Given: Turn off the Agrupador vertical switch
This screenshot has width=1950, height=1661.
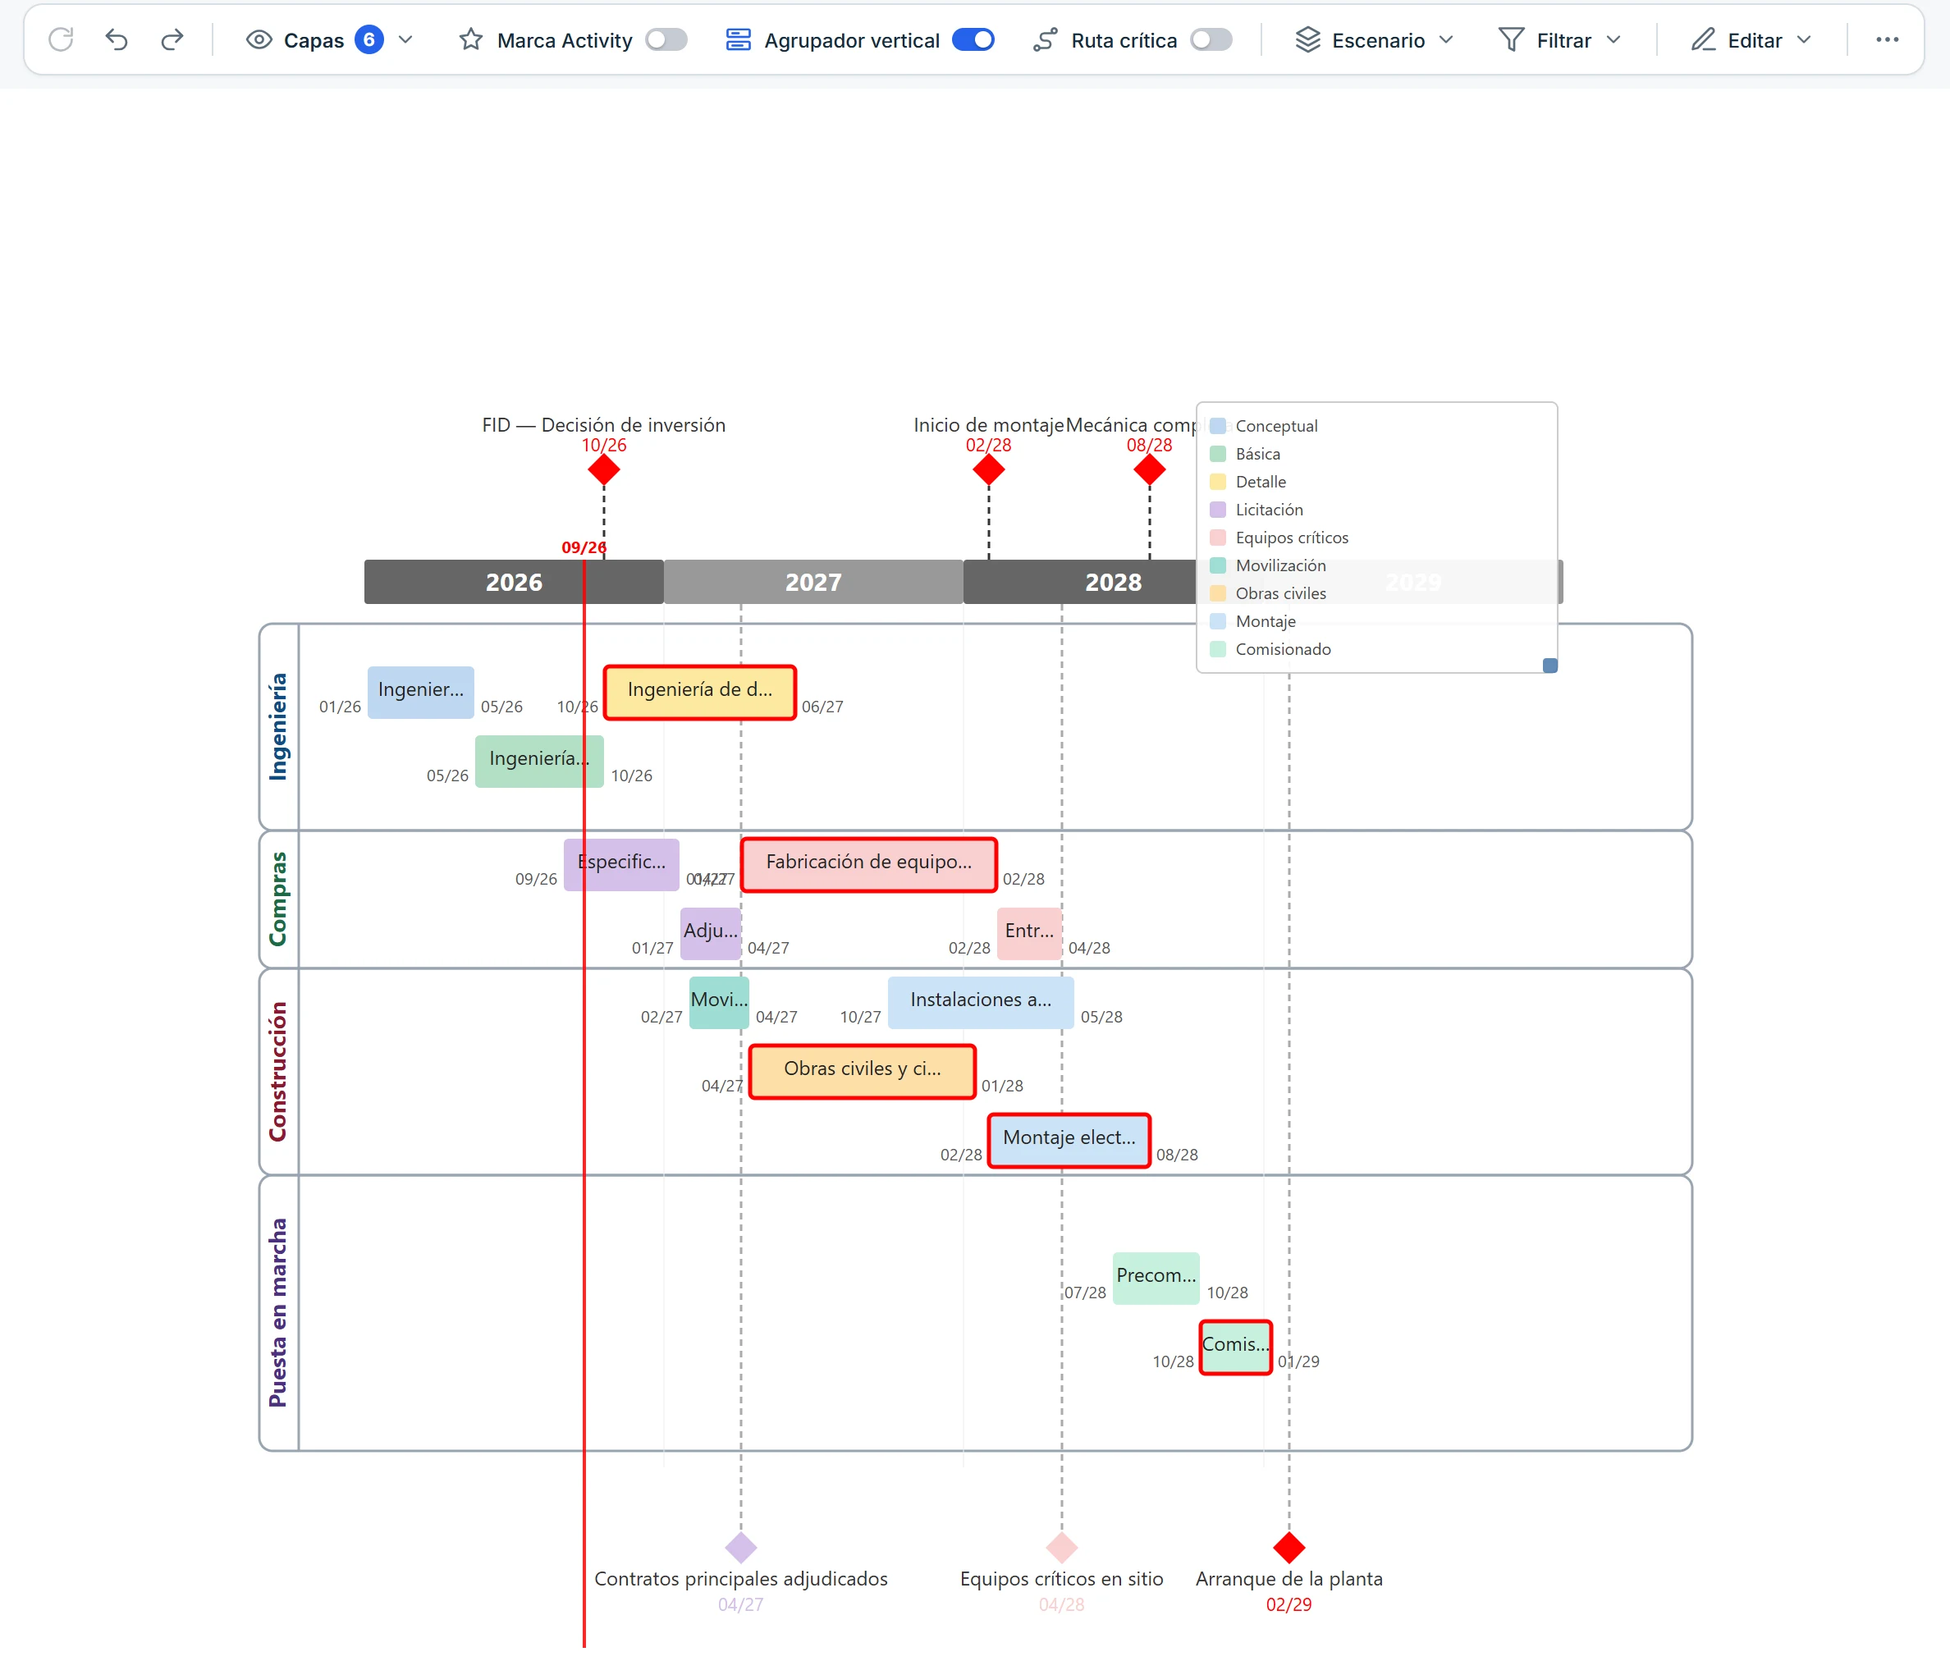Looking at the screenshot, I should [973, 39].
